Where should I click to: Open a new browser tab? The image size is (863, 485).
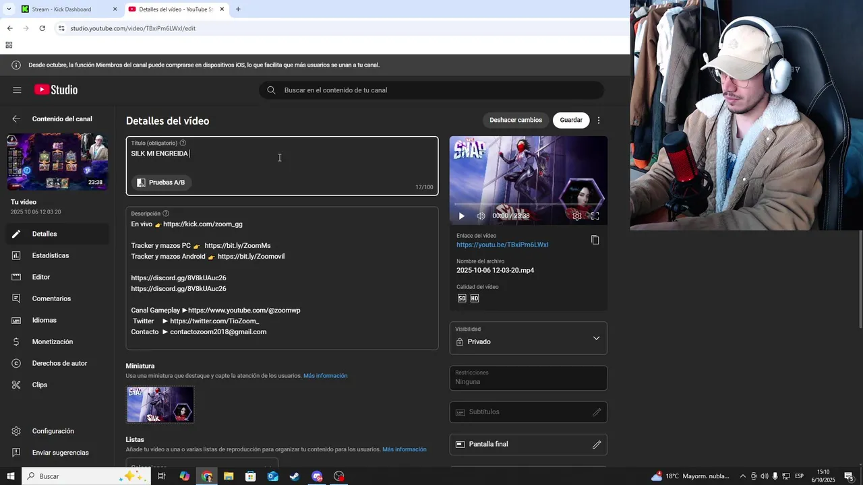pos(238,9)
